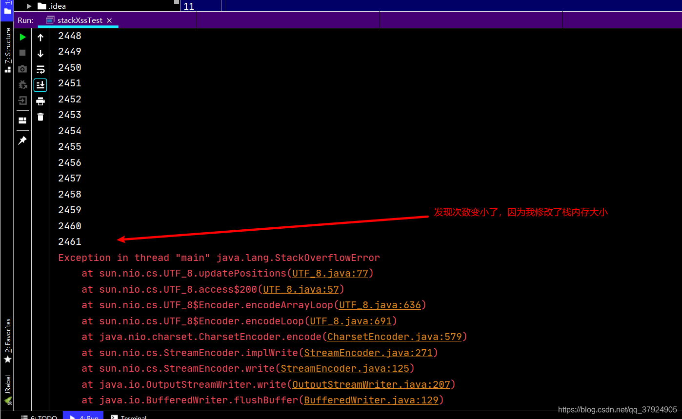Viewport: 682px width, 419px height.
Task: Open the BufferedWriter.java:129 link
Action: (371, 400)
